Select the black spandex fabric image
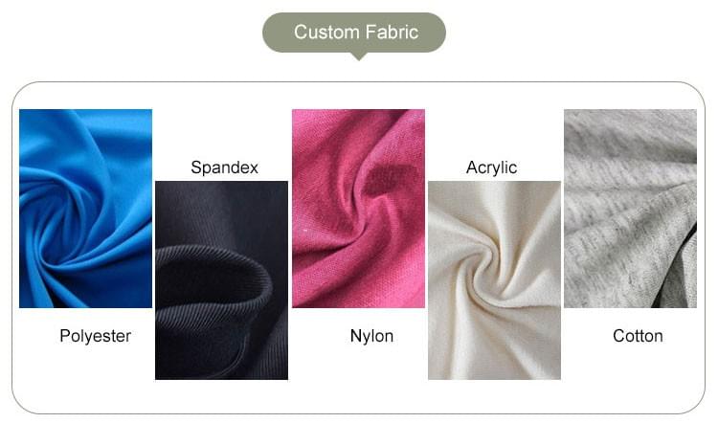This screenshot has height=423, width=718. 222,280
